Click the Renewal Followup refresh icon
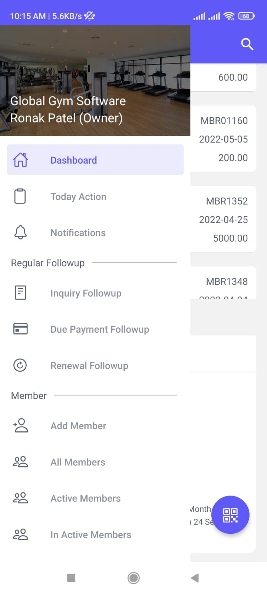The image size is (267, 594). [20, 365]
